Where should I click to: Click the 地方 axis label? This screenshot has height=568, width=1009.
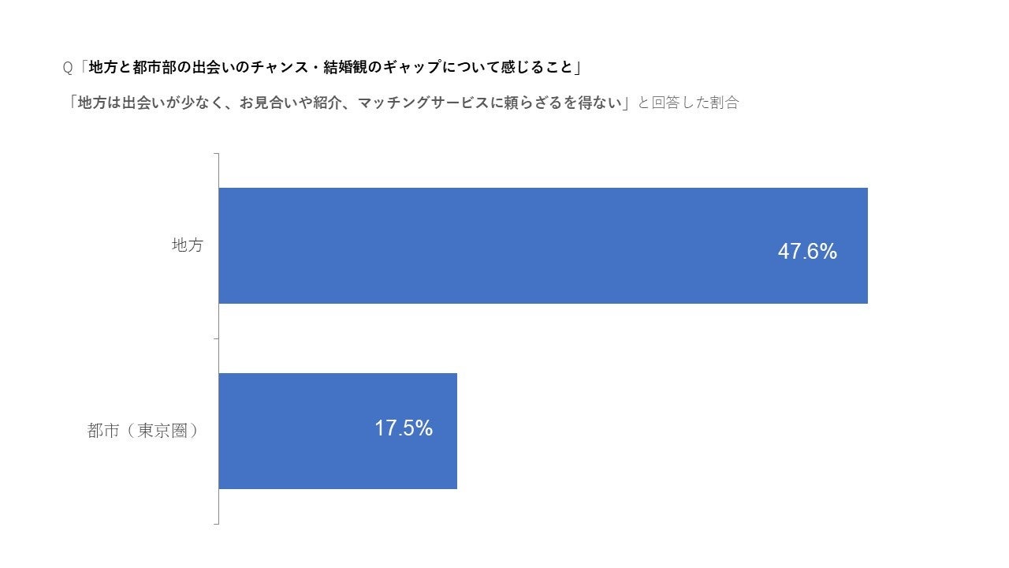tap(188, 245)
